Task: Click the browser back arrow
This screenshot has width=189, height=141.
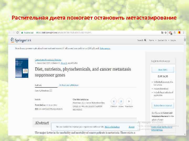Action: pyautogui.click(x=10, y=33)
